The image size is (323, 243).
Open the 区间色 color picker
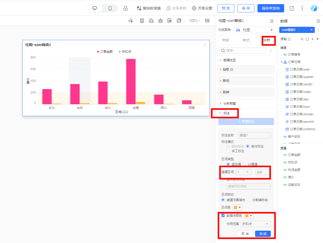click(238, 207)
